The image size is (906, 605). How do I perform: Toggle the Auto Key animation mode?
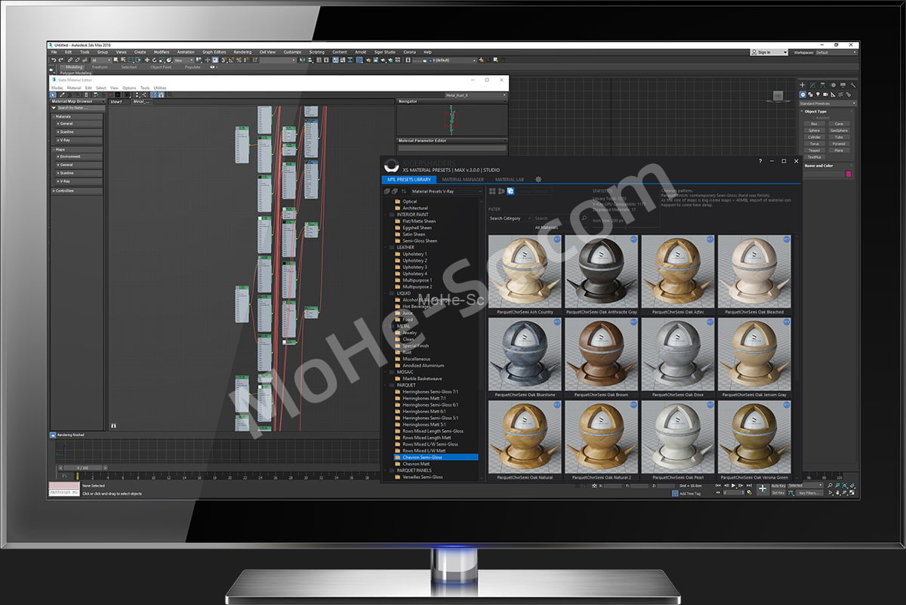click(778, 486)
